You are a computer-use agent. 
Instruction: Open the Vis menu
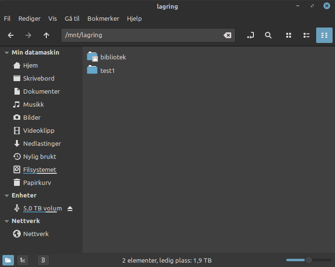coord(52,19)
